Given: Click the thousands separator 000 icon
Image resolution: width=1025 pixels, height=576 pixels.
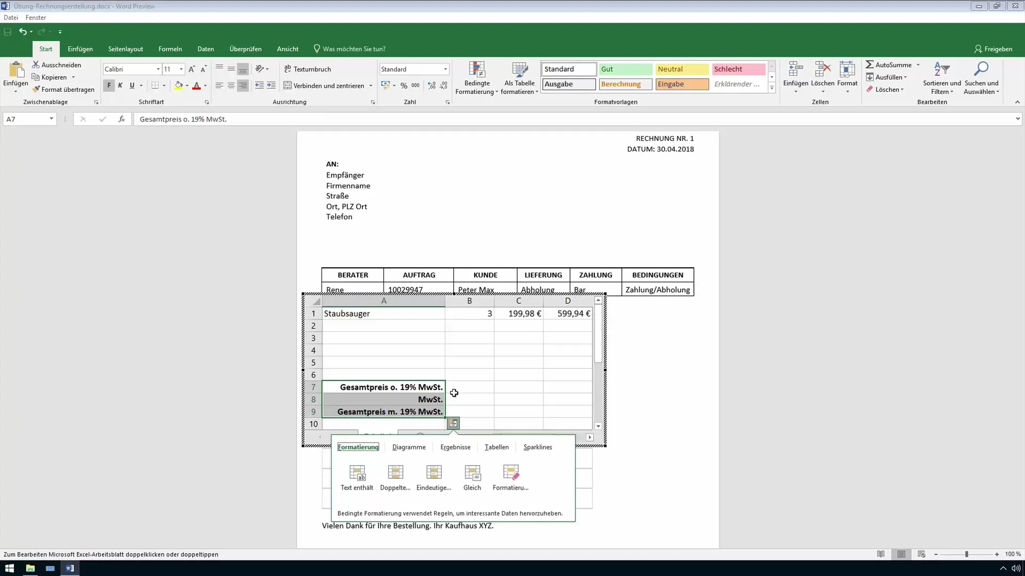Looking at the screenshot, I should tap(415, 85).
